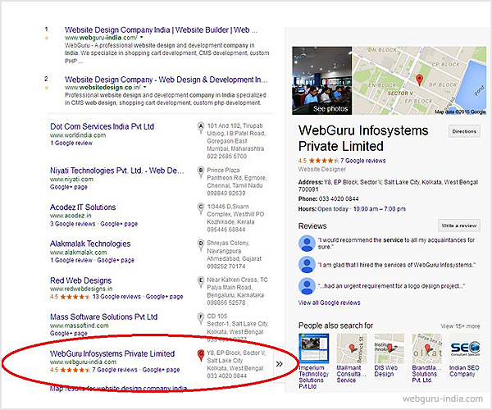Open dropdown arrow next to www.webguru-india.com URL
This screenshot has height=410, width=492.
[142, 38]
